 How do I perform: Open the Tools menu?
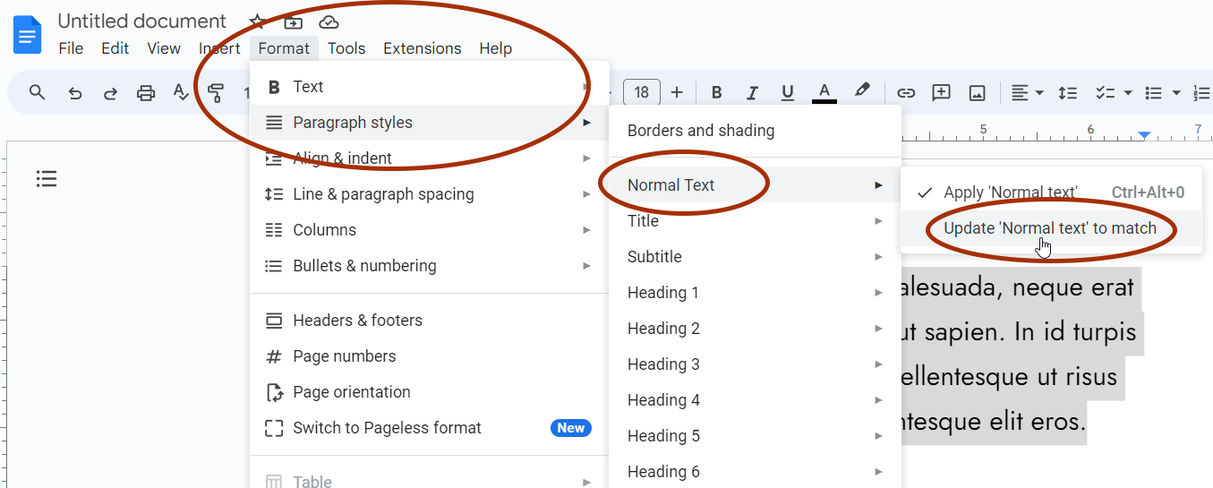point(346,48)
